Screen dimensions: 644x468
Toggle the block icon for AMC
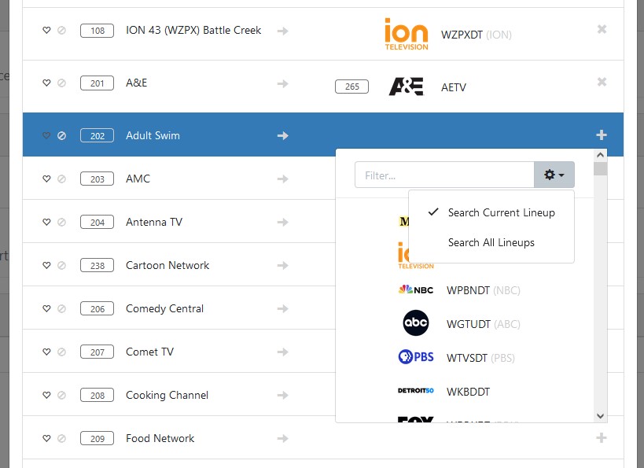(62, 179)
